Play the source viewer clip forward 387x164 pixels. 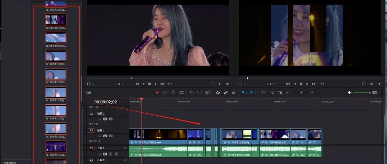pos(156,84)
